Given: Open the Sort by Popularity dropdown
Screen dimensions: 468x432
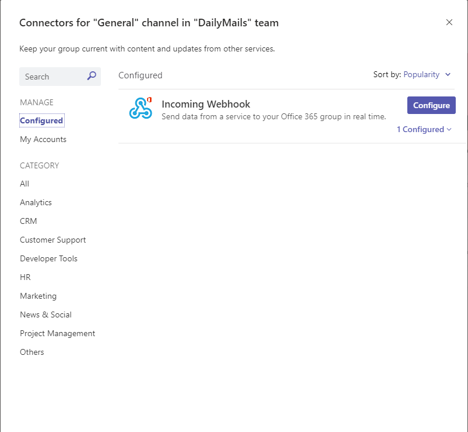Looking at the screenshot, I should coord(422,74).
